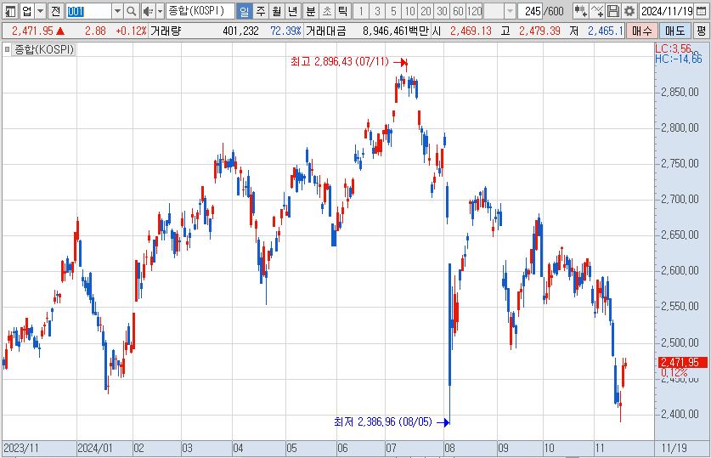Select interval 20 button

[426, 11]
